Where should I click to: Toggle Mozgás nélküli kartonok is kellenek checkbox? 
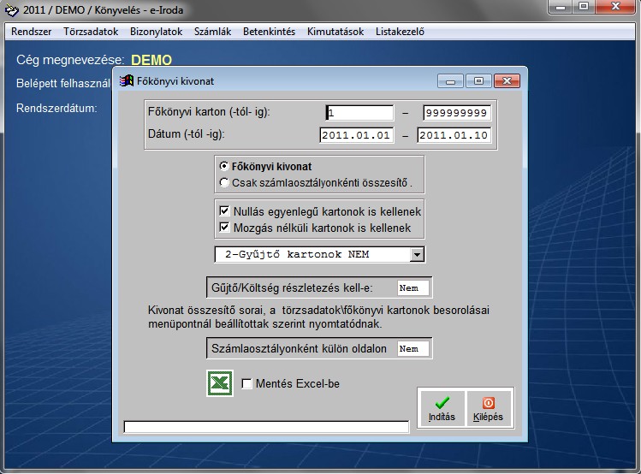click(225, 228)
